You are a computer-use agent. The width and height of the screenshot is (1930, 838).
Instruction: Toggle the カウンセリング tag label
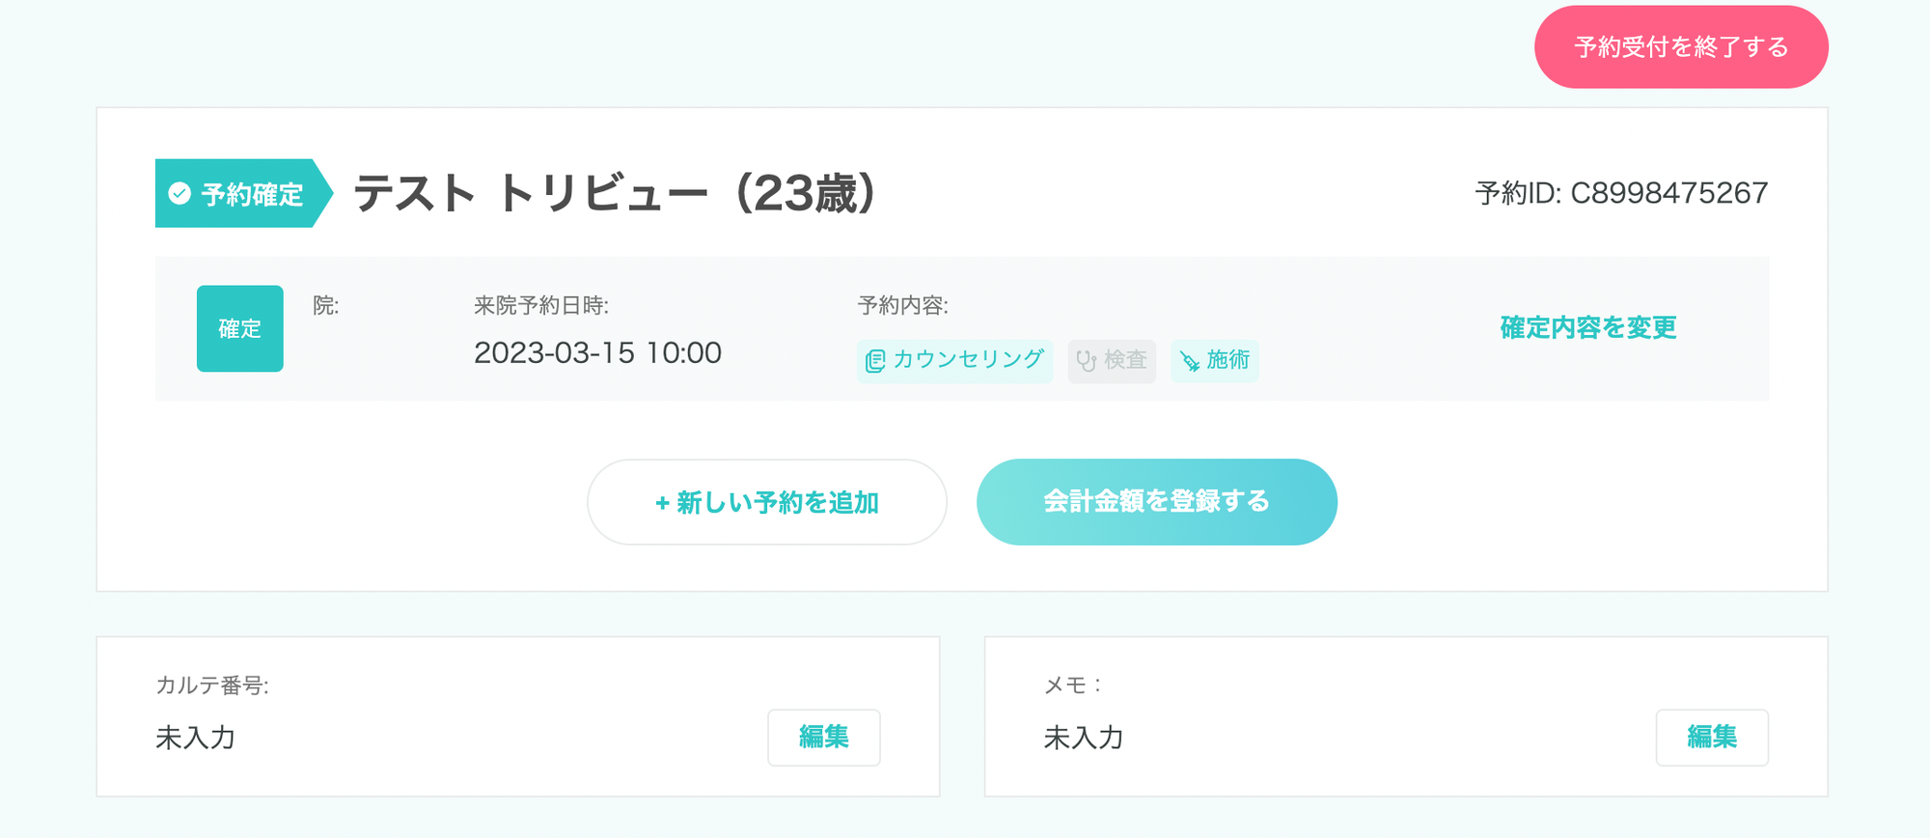968,359
